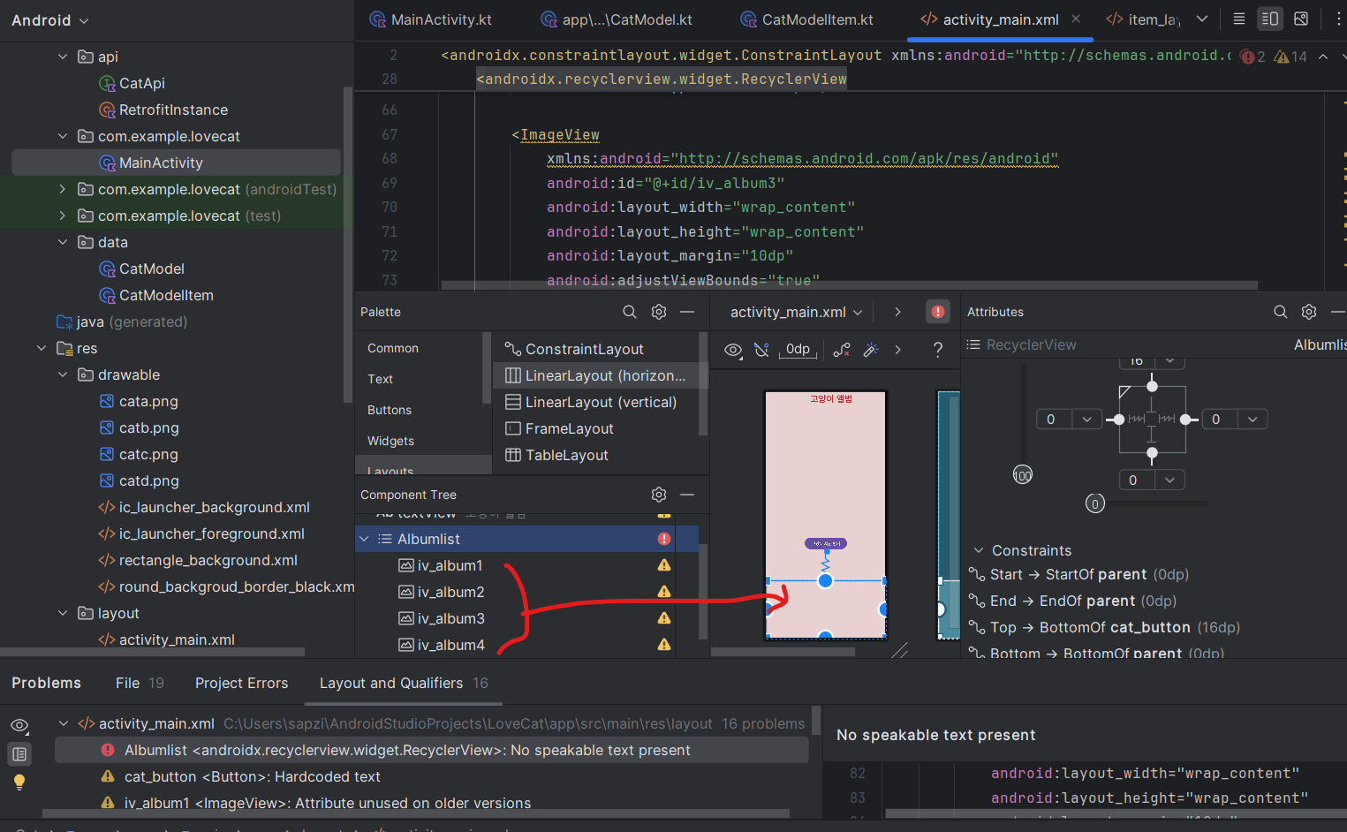The image size is (1347, 832).
Task: Collapse the Constraints section in Attributes
Action: pyautogui.click(x=979, y=550)
